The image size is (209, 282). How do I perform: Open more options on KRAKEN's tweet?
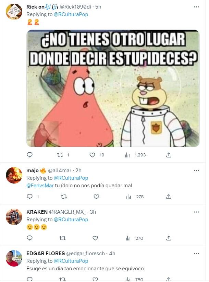196,212
